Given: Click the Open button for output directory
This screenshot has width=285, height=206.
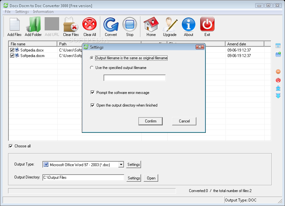Looking at the screenshot, I should 151,178.
